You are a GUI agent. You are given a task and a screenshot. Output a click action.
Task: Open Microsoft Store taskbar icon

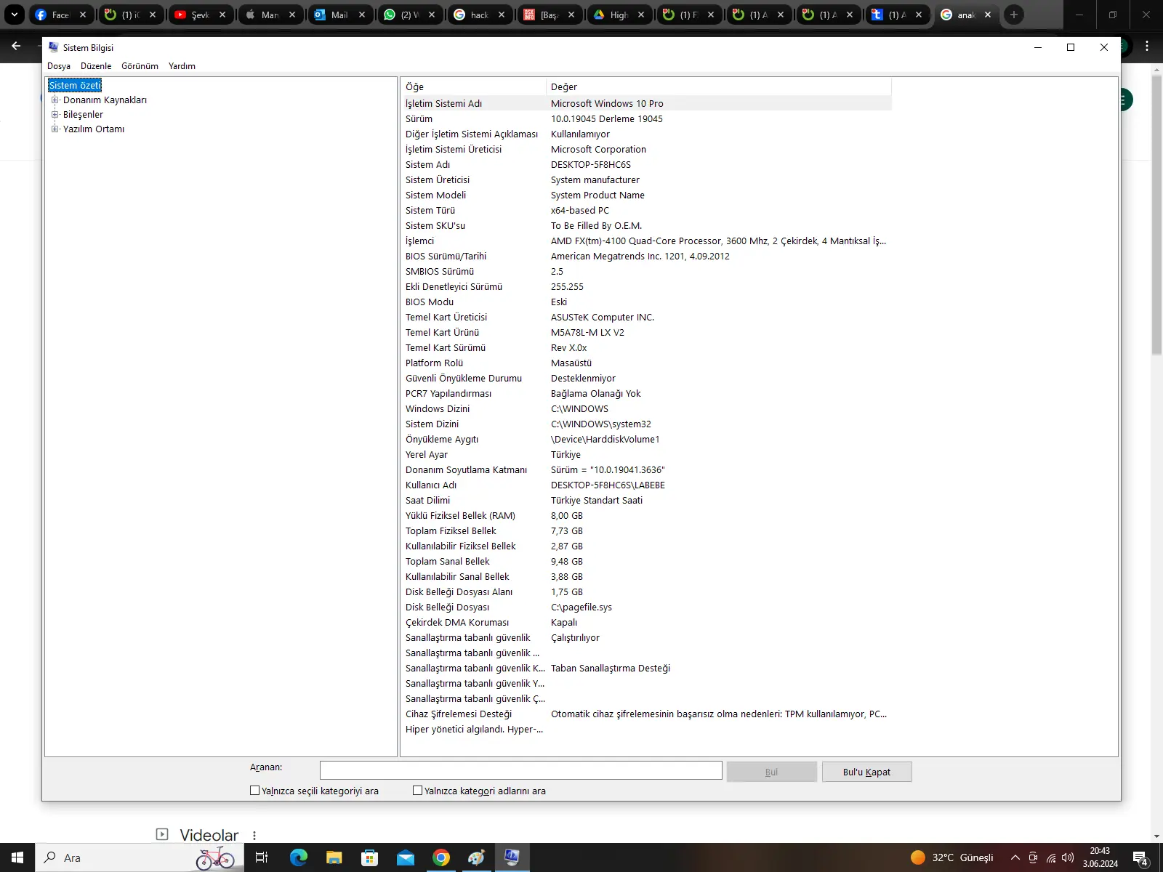click(x=369, y=857)
